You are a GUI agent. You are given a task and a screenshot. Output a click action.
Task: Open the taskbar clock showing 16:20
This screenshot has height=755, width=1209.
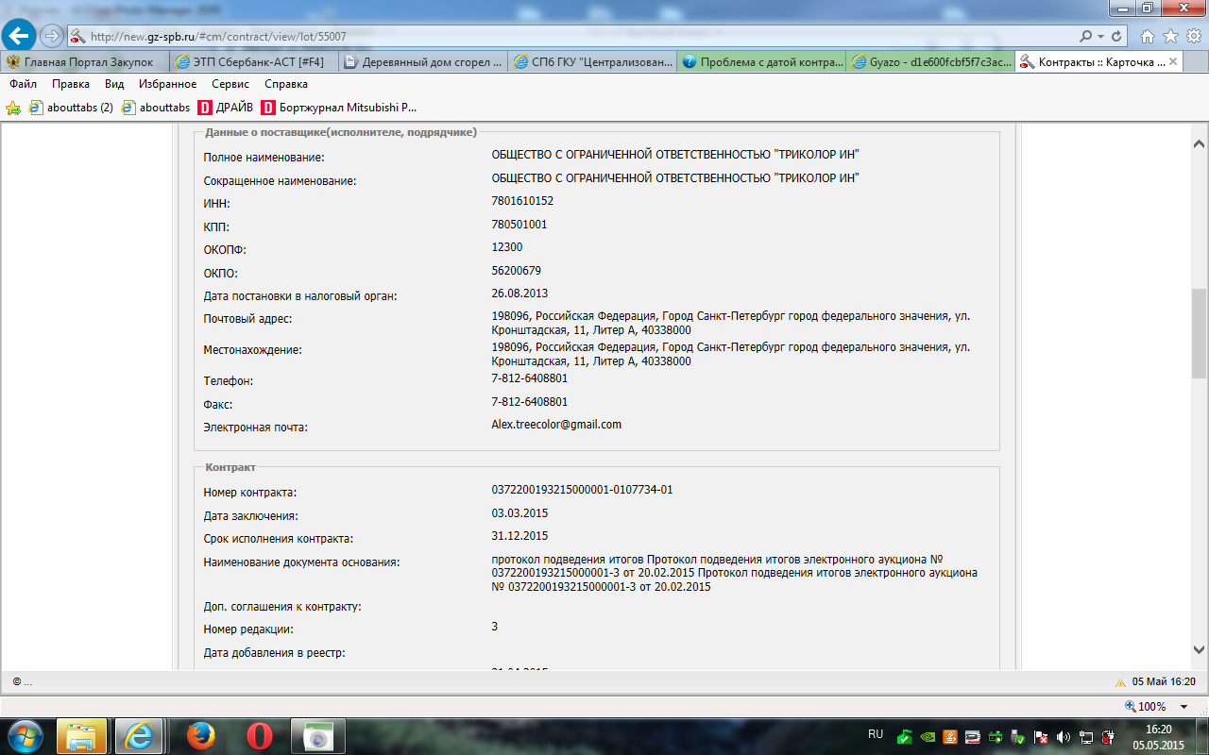click(x=1159, y=736)
